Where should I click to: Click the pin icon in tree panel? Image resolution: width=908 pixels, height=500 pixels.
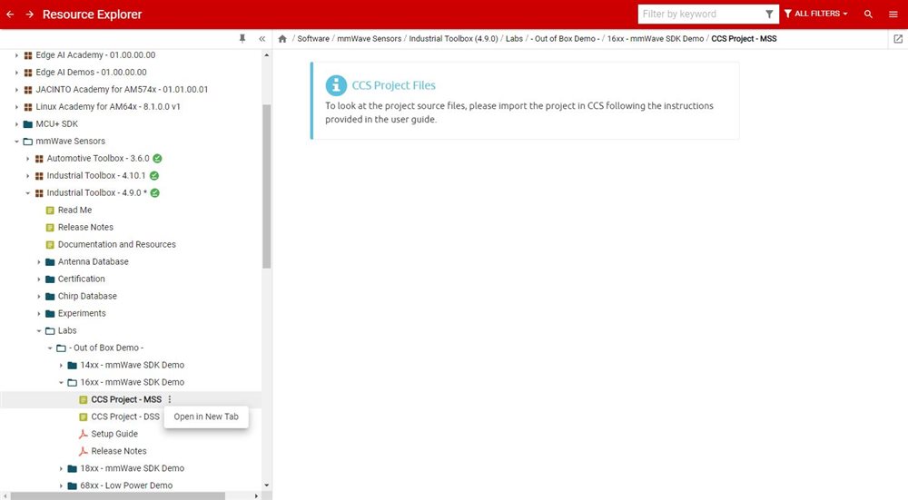(x=242, y=39)
